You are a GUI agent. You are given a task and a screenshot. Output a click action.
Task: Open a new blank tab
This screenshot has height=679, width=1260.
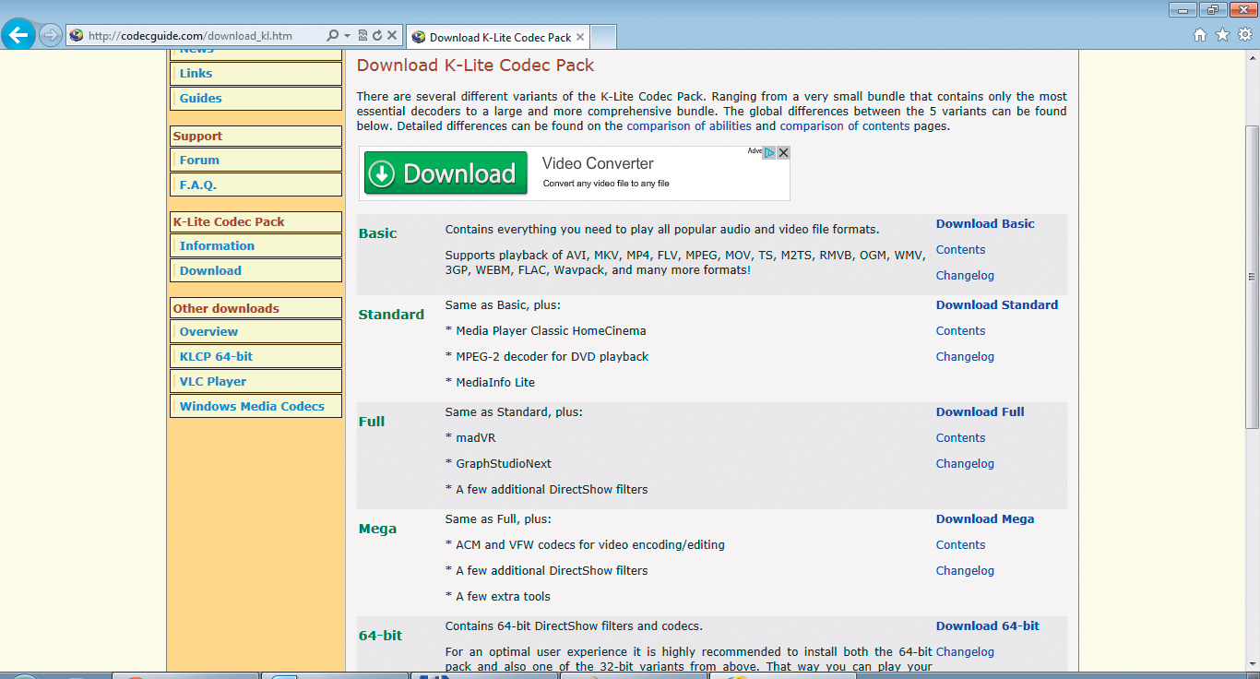602,37
